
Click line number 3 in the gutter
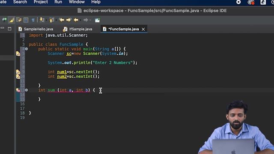click(x=23, y=44)
